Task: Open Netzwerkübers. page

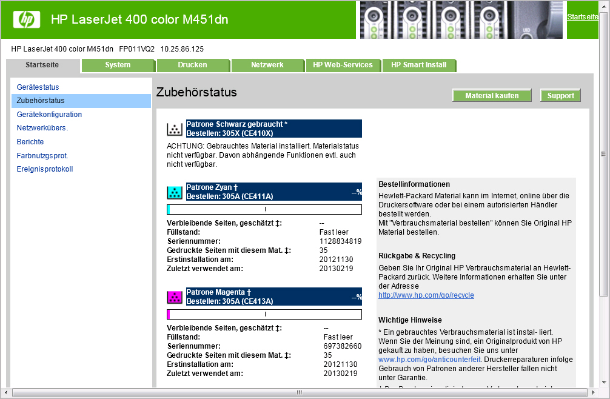Action: coord(42,128)
